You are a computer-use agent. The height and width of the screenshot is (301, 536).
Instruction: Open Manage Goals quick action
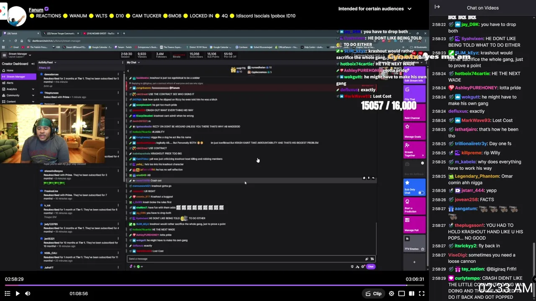[x=414, y=132]
